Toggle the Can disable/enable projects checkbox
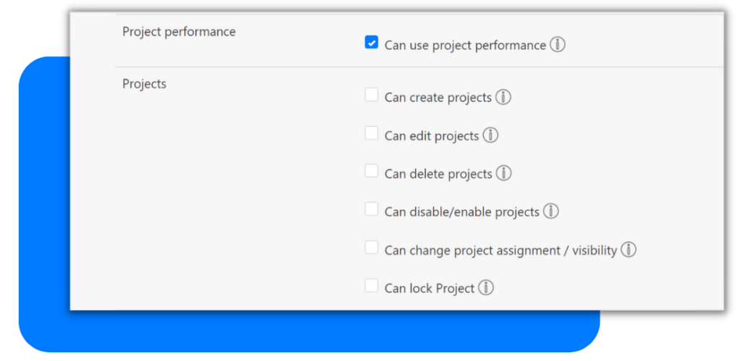Screen dimensions: 746x361 (x=372, y=210)
